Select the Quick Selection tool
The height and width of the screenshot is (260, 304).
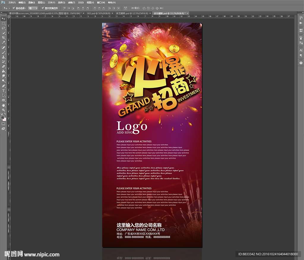(x=4, y=33)
